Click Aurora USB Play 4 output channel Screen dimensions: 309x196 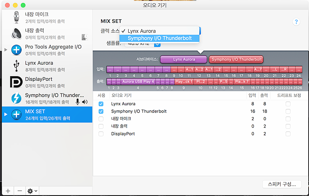[138, 82]
